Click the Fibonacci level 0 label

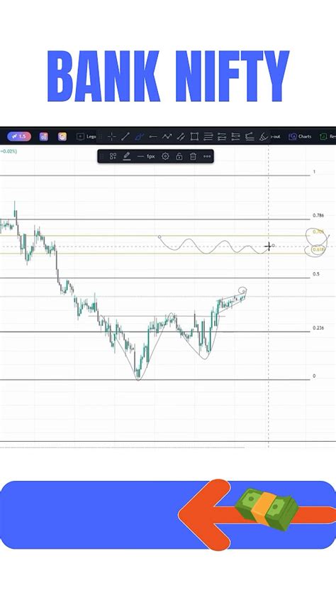tap(314, 376)
